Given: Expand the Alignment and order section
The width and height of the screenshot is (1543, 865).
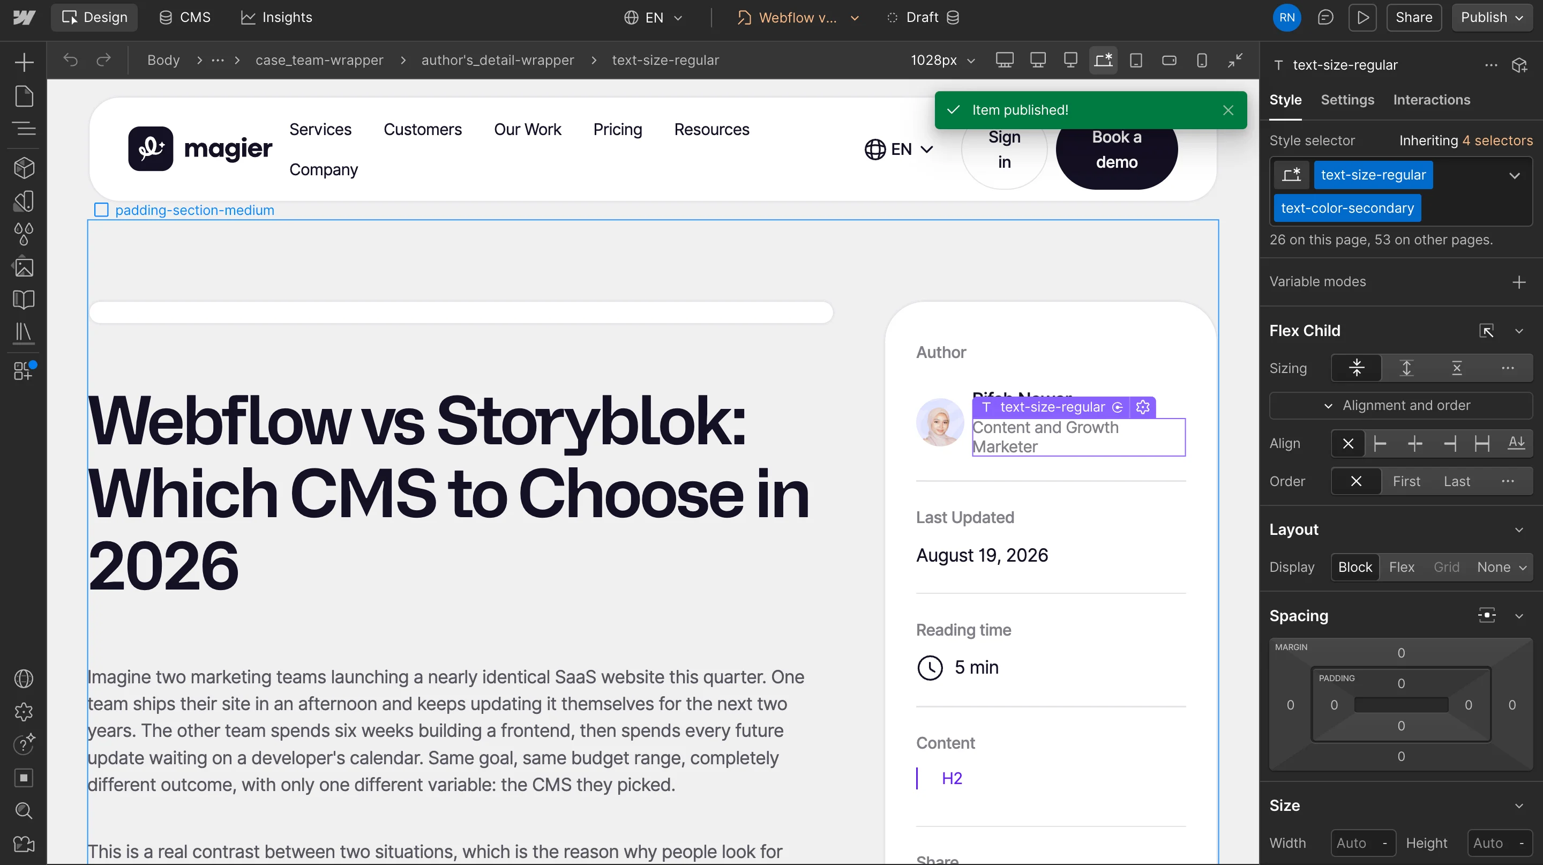Looking at the screenshot, I should click(x=1400, y=406).
